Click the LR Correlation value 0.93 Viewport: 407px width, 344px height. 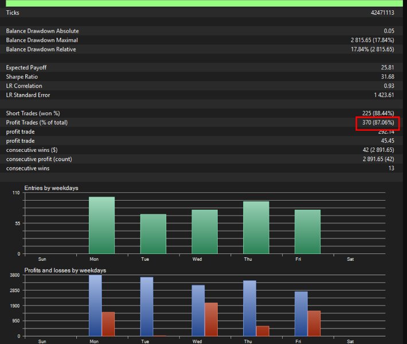[389, 85]
